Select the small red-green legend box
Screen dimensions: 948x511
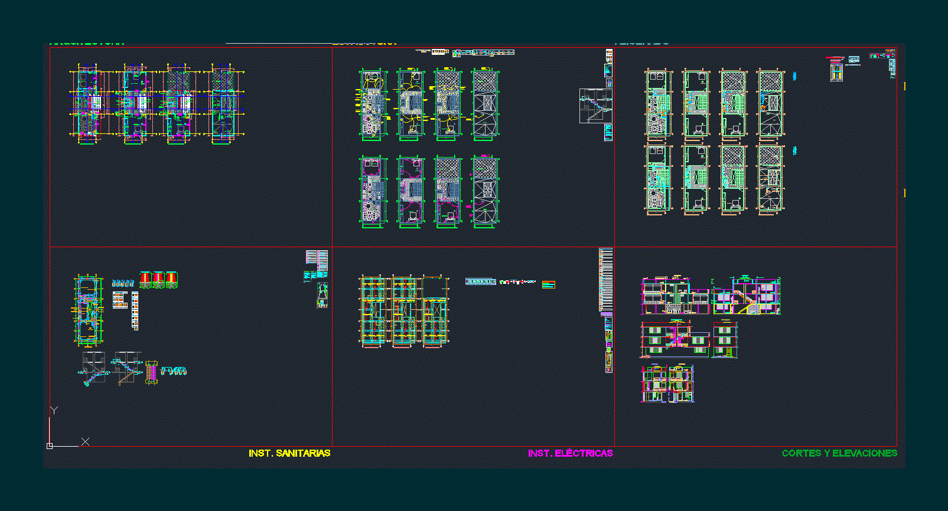point(548,284)
